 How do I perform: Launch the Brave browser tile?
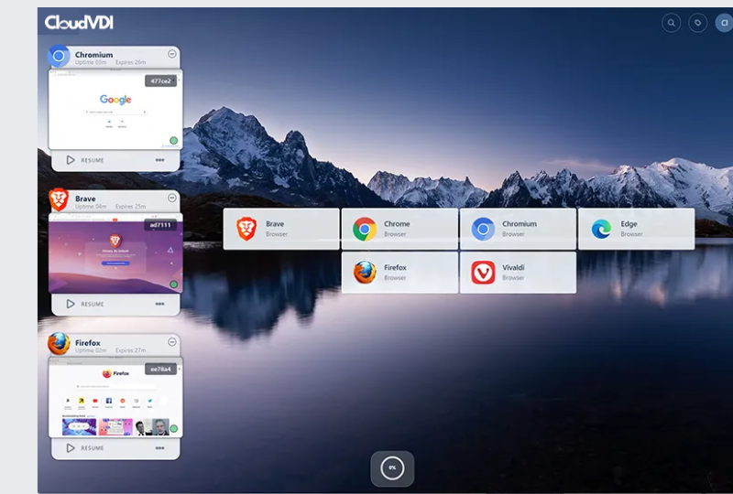[x=281, y=229]
